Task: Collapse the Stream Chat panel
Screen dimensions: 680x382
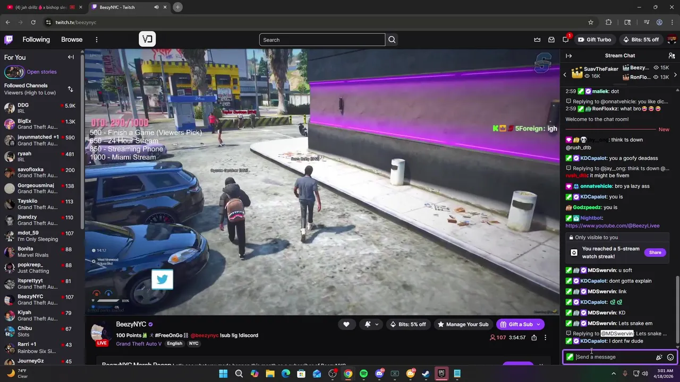Action: point(569,56)
